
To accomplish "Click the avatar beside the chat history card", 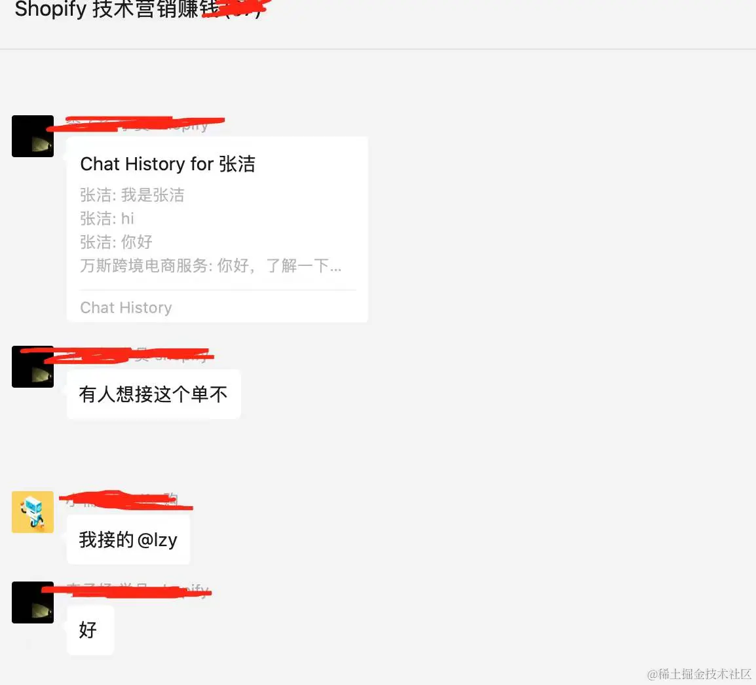I will click(33, 136).
